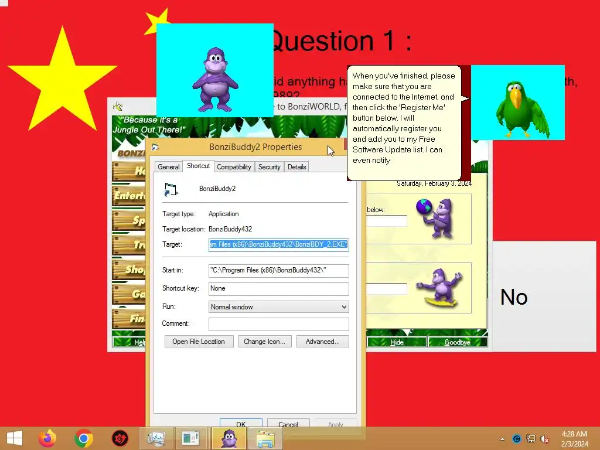Click the Hide button in BonziWORLD window
The width and height of the screenshot is (600, 450).
[x=397, y=342]
